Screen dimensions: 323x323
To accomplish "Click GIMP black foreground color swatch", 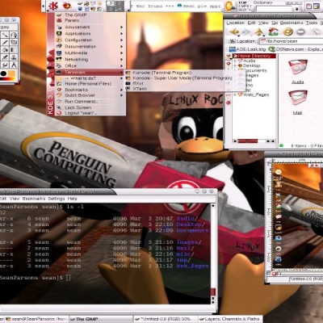I will tap(3, 73).
